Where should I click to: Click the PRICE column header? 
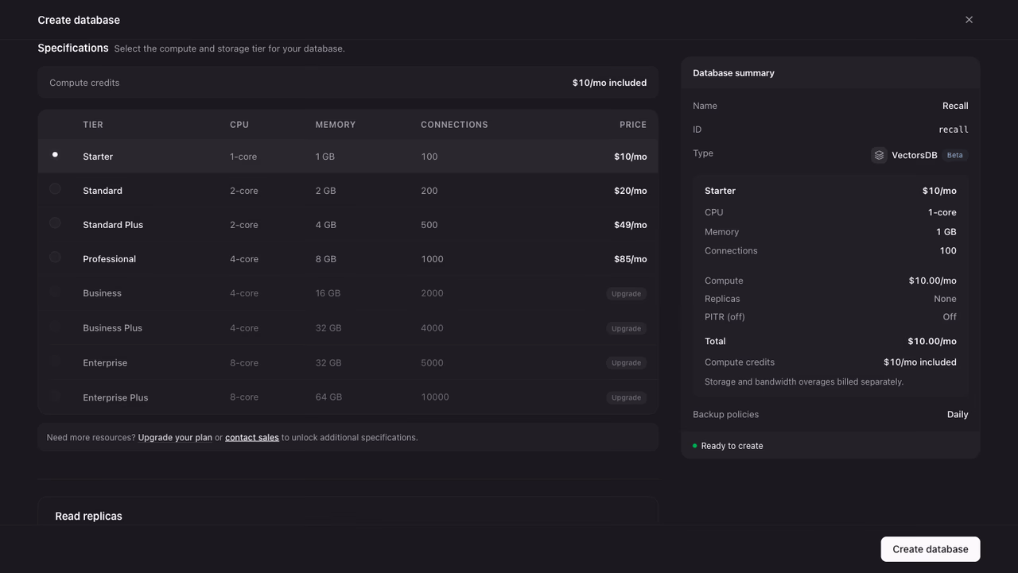[x=633, y=125]
